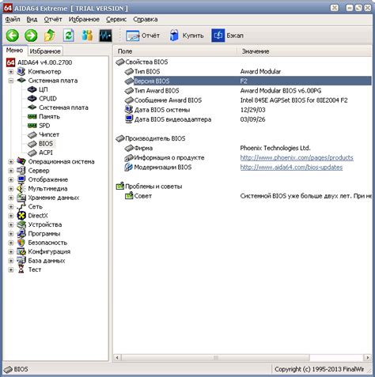Click the Купить buy toolbar button

pos(187,36)
